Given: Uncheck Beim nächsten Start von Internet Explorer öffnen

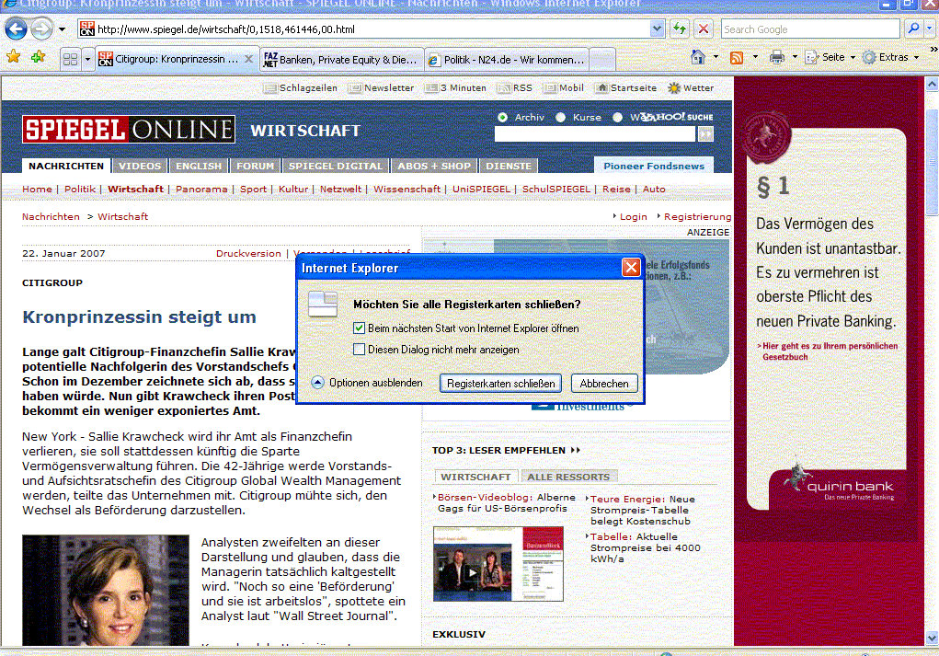Looking at the screenshot, I should point(359,328).
